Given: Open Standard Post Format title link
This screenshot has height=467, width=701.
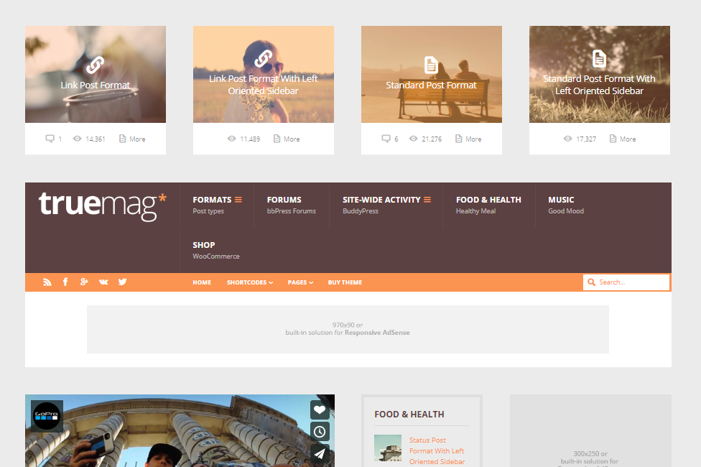Looking at the screenshot, I should [x=431, y=85].
